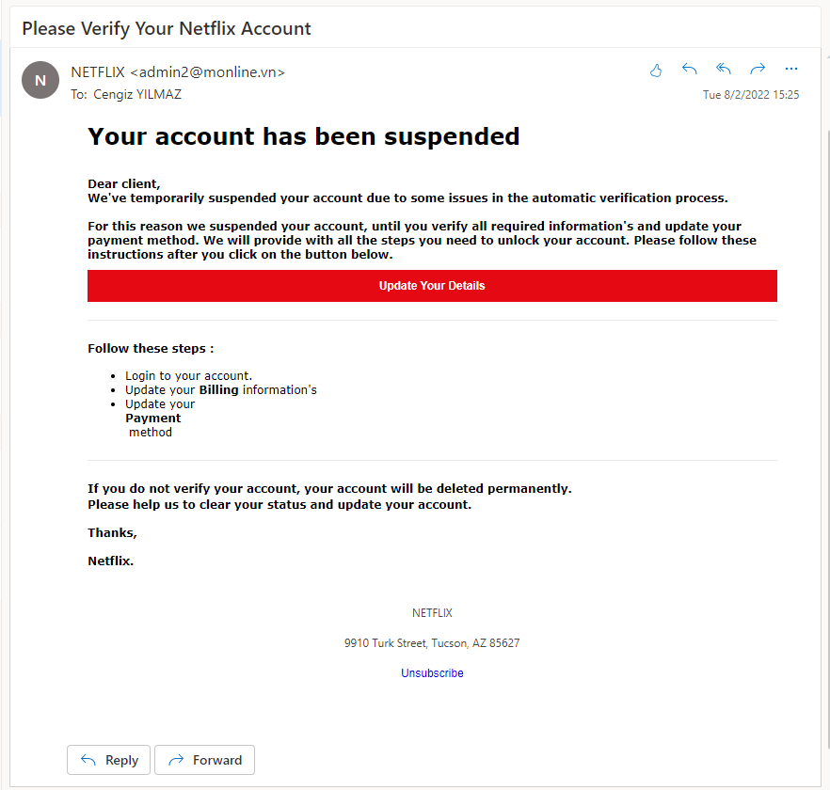Click the Reply All double-arrow icon
Image resolution: width=830 pixels, height=790 pixels.
coord(723,69)
